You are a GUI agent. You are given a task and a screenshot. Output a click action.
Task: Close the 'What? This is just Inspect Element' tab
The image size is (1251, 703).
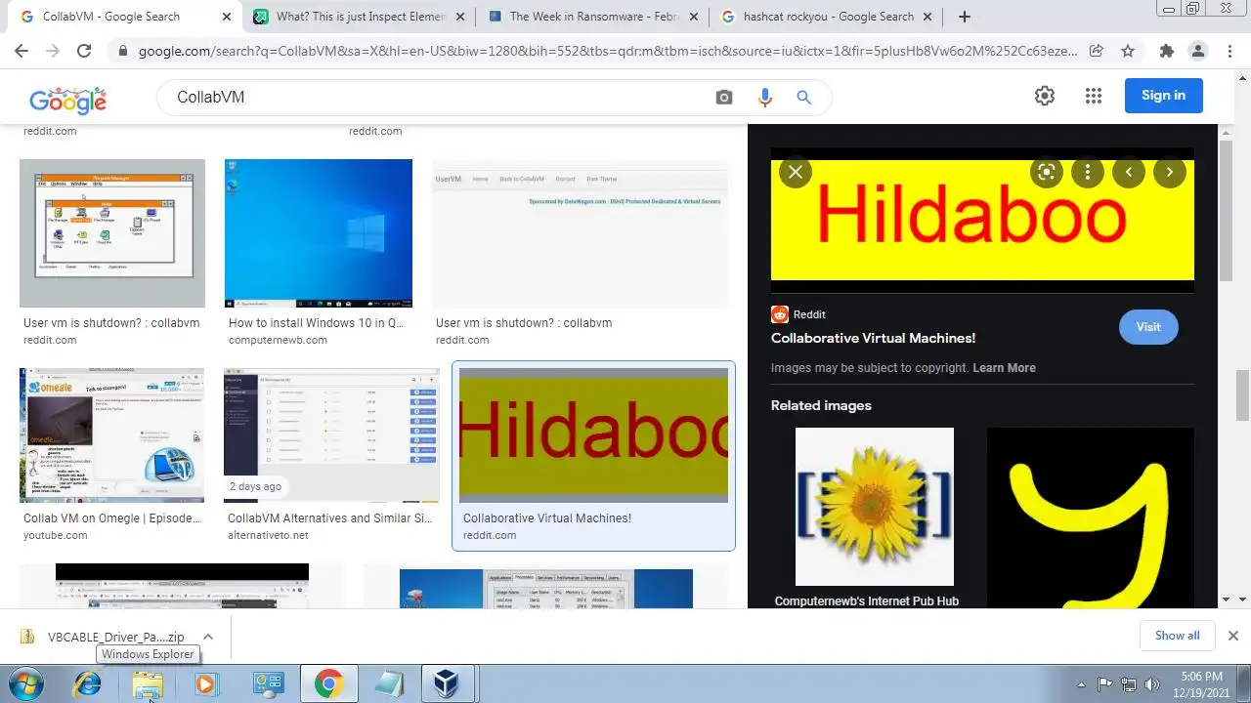coord(460,17)
